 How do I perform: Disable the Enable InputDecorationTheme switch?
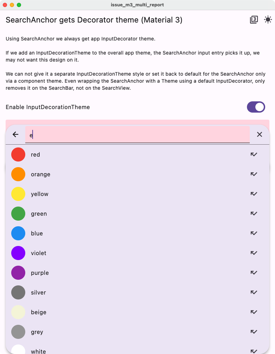pyautogui.click(x=256, y=107)
